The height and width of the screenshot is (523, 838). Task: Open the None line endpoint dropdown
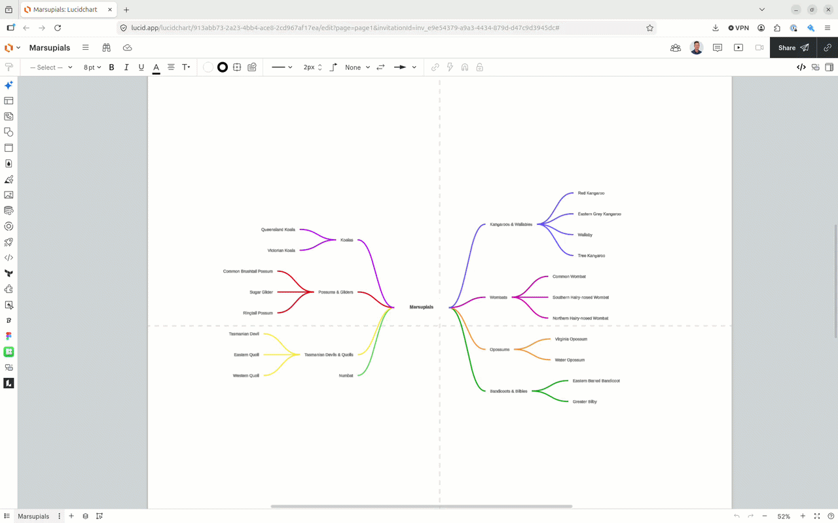(x=357, y=67)
